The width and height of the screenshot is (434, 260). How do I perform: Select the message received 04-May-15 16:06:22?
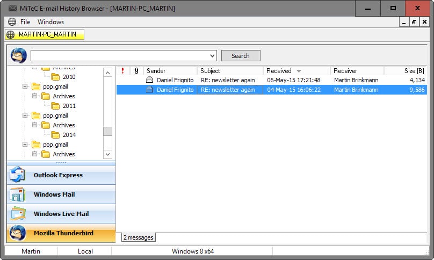(272, 90)
